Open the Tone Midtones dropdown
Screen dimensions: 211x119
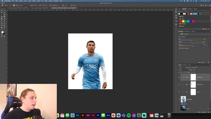pyautogui.click(x=195, y=37)
